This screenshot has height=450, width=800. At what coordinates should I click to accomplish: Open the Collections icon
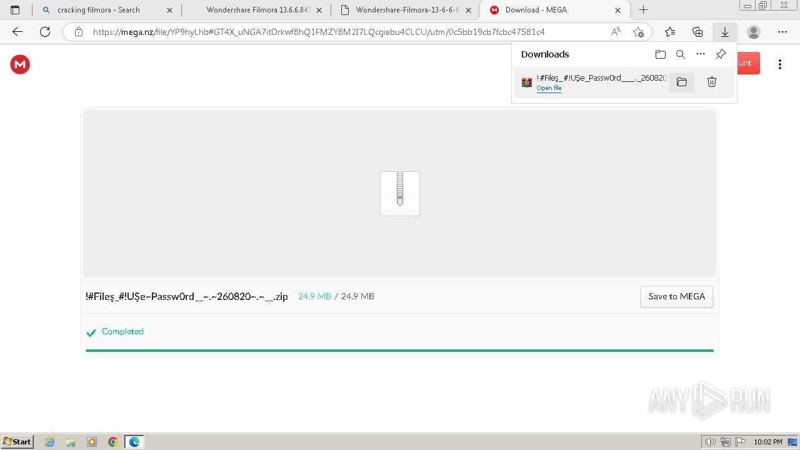click(x=697, y=32)
